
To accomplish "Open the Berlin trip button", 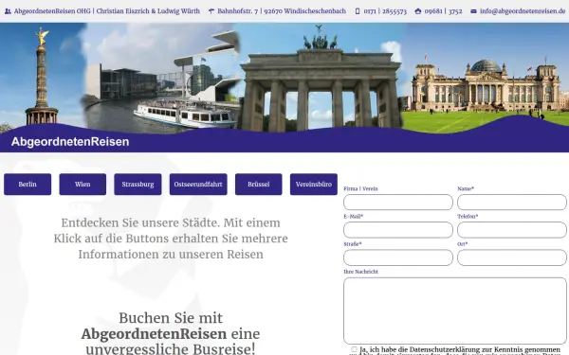I will [x=28, y=184].
